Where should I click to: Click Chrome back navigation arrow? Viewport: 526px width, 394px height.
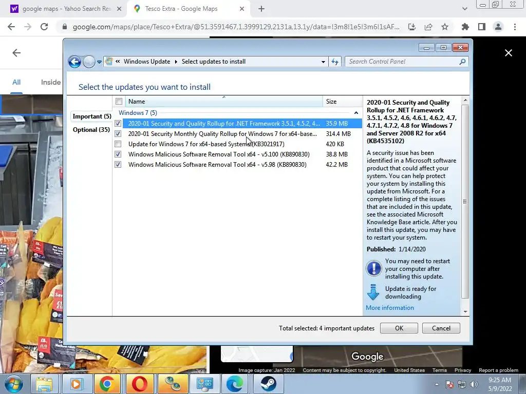[x=11, y=27]
